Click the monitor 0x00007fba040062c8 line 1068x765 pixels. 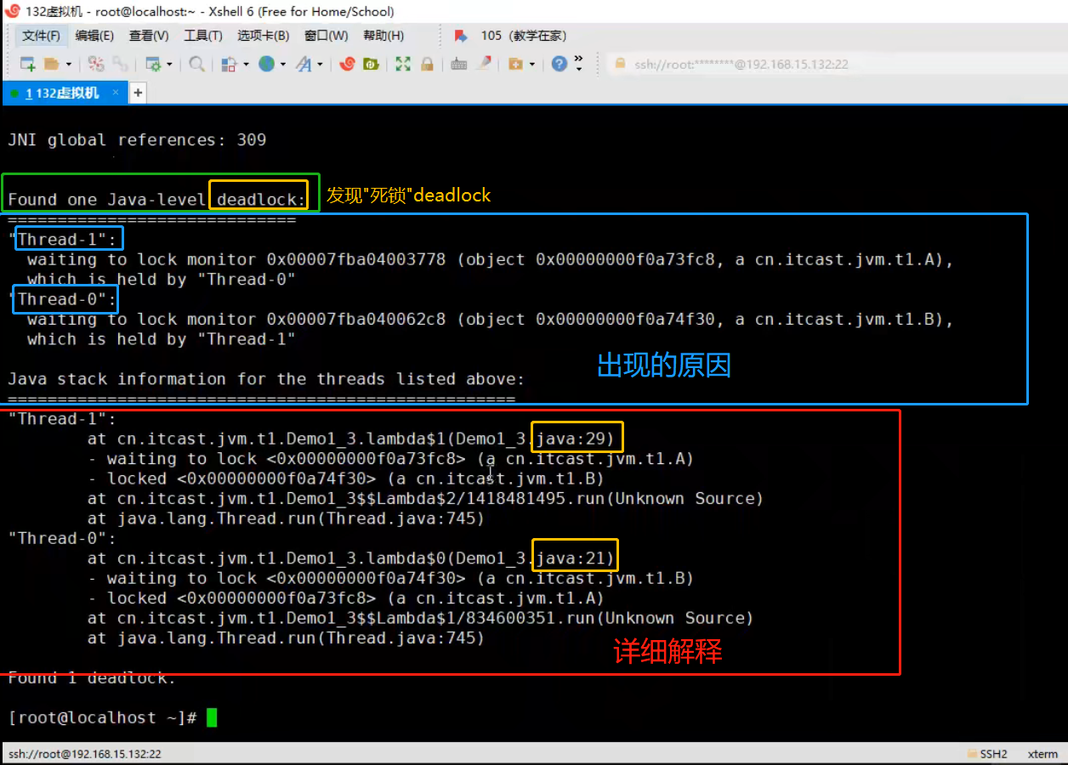pyautogui.click(x=491, y=320)
